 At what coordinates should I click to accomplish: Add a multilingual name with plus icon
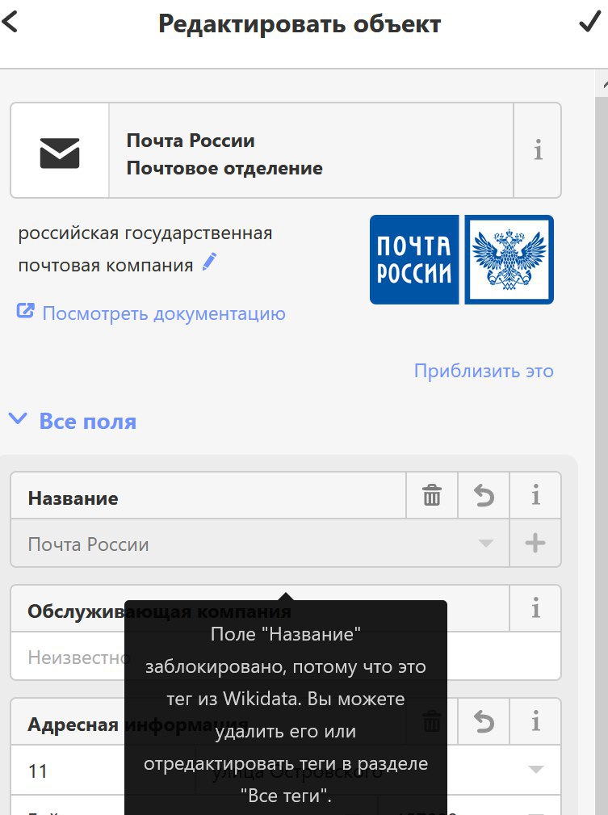click(535, 543)
